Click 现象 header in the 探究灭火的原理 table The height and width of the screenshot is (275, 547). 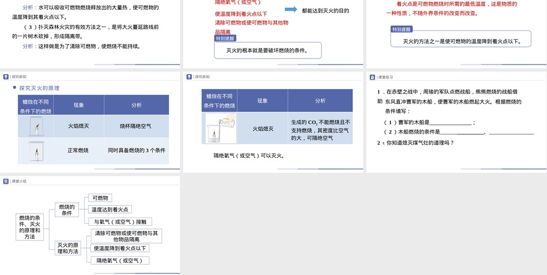(78, 105)
